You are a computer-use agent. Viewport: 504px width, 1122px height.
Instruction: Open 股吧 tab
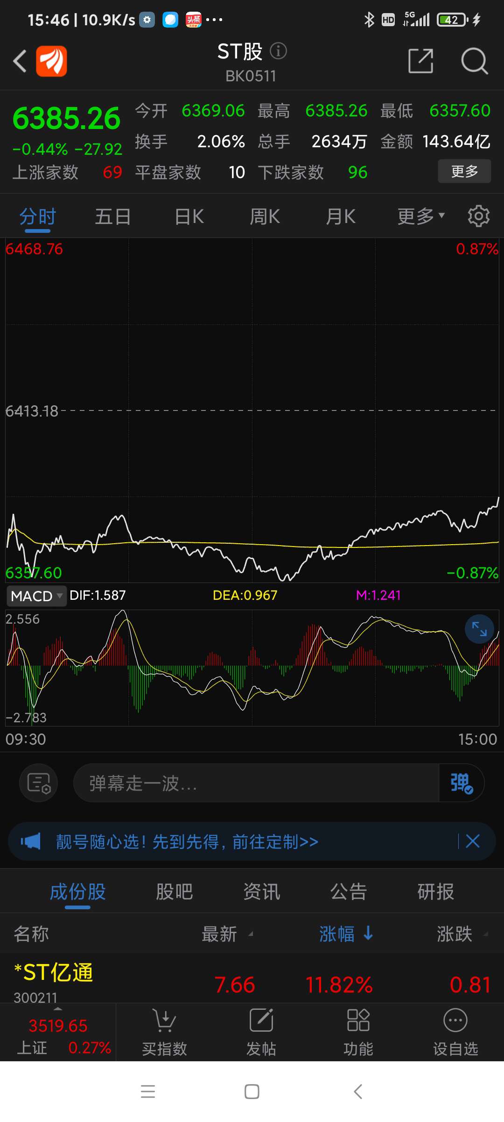point(174,892)
